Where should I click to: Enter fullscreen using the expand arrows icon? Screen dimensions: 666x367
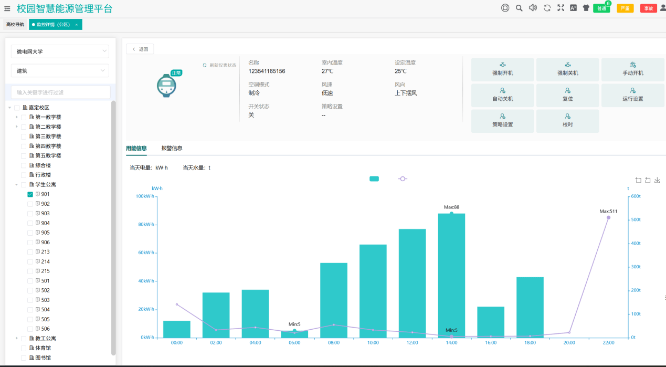(561, 8)
